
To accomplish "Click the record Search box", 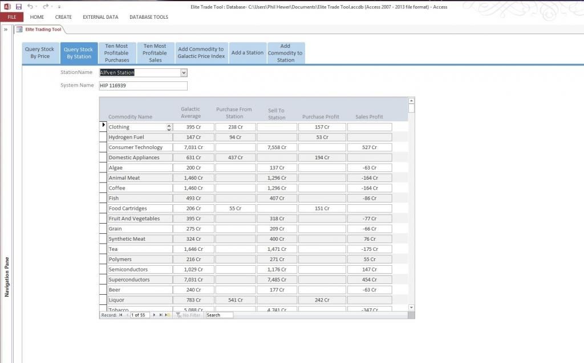I will click(x=220, y=315).
